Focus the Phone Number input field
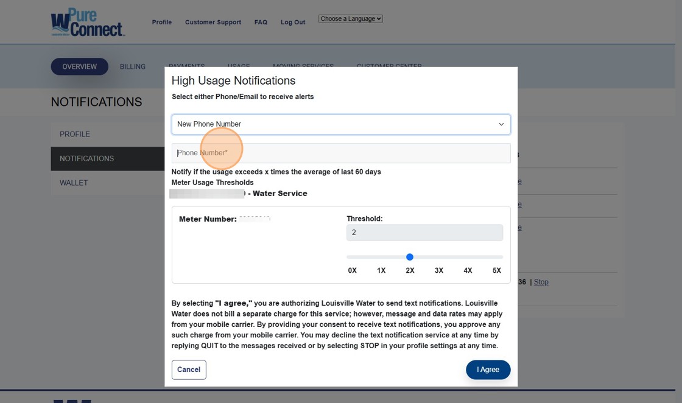Image resolution: width=682 pixels, height=403 pixels. click(341, 153)
